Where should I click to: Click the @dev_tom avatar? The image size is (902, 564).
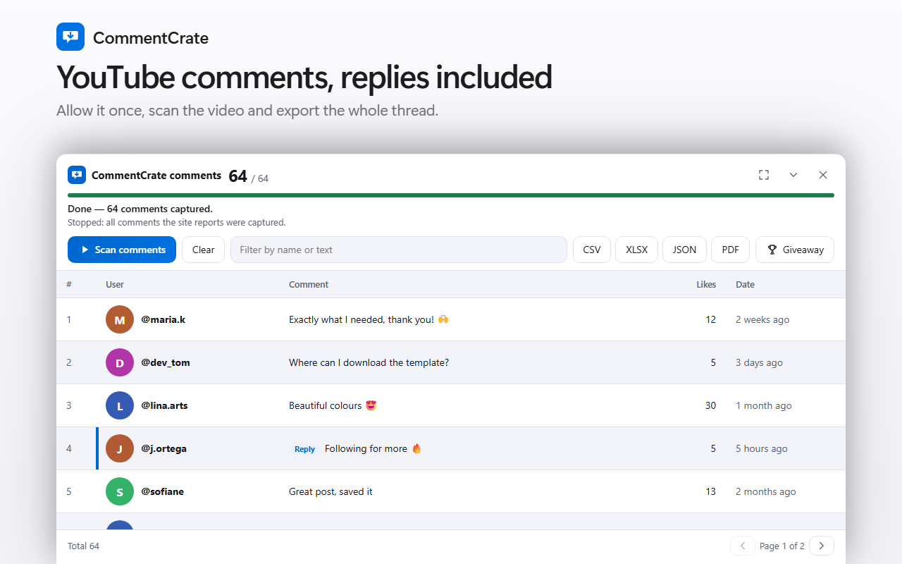click(x=120, y=362)
